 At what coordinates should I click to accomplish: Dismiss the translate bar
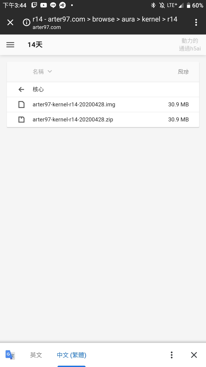click(x=194, y=355)
